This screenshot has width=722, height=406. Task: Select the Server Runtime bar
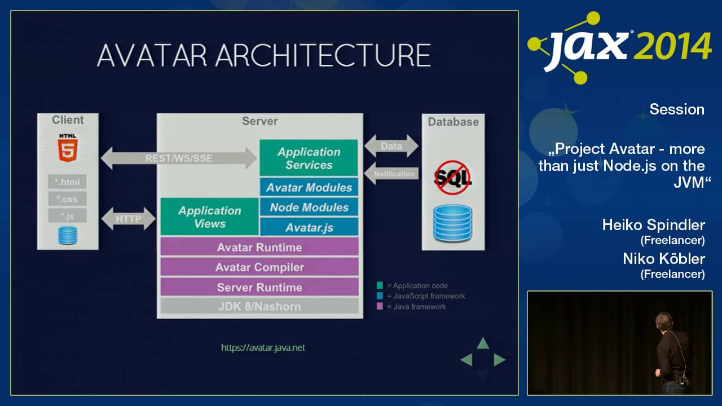(259, 287)
